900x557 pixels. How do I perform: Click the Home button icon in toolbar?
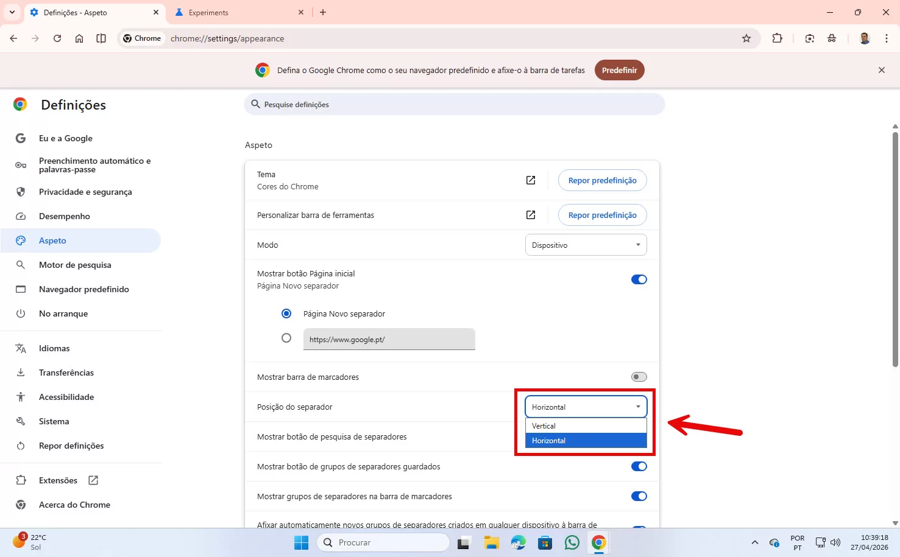click(x=79, y=38)
